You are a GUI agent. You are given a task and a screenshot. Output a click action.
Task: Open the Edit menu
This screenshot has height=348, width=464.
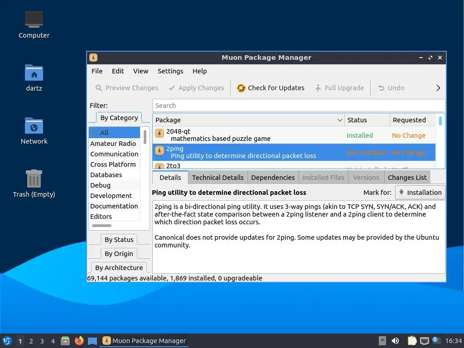(x=118, y=71)
